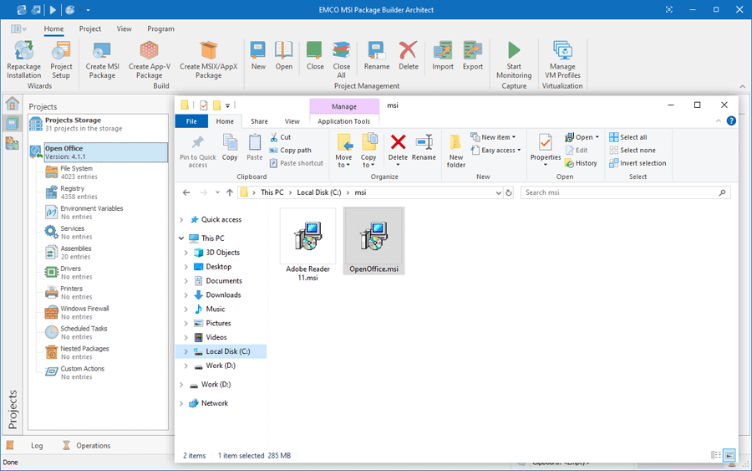Refresh the Explorer folder view
752x471 pixels.
509,193
